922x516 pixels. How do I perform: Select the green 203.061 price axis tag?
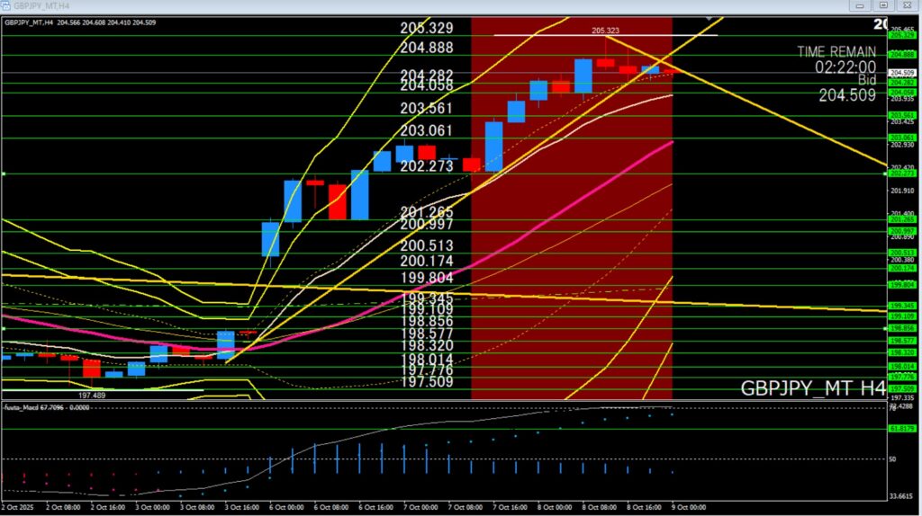pos(903,138)
